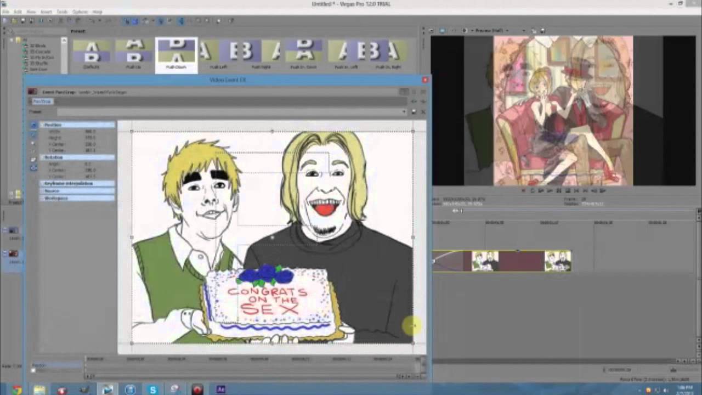Open the Help menu

pyautogui.click(x=97, y=12)
